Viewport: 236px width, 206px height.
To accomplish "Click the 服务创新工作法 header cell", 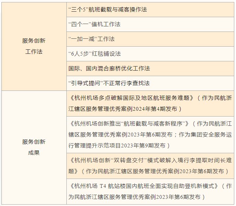I will point(34,46).
